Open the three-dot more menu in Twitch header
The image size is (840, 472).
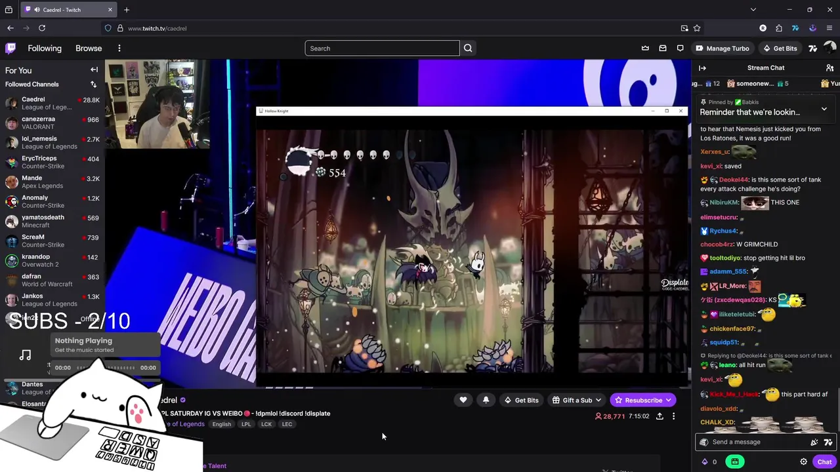click(x=119, y=48)
